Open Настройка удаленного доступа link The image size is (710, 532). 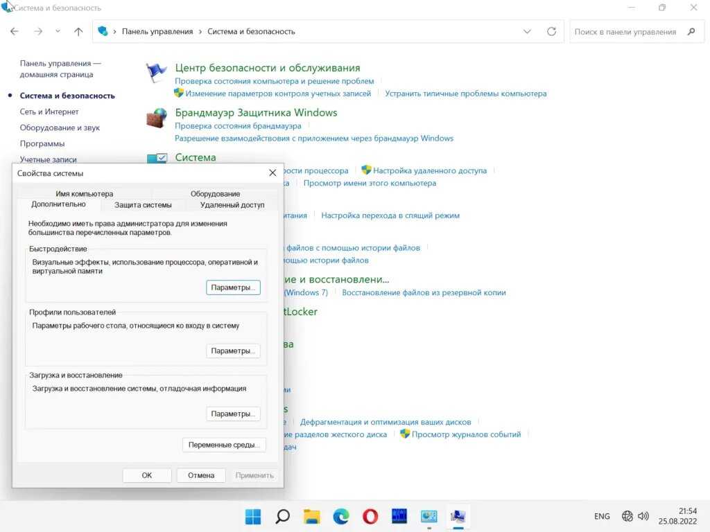pos(430,170)
